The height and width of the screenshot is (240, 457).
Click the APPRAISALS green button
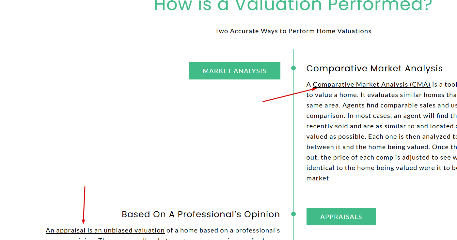coord(341,217)
